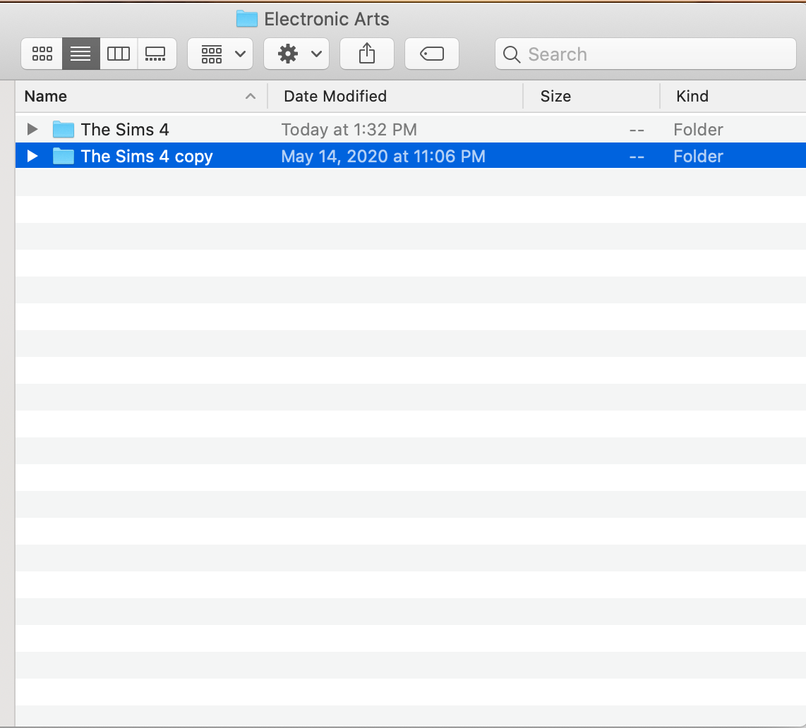The height and width of the screenshot is (728, 806).
Task: Click the magnifying glass search icon
Action: click(x=511, y=54)
